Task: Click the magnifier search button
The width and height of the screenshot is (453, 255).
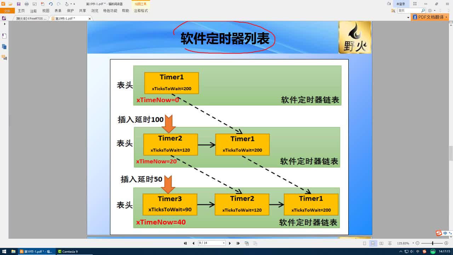Action: [x=423, y=11]
